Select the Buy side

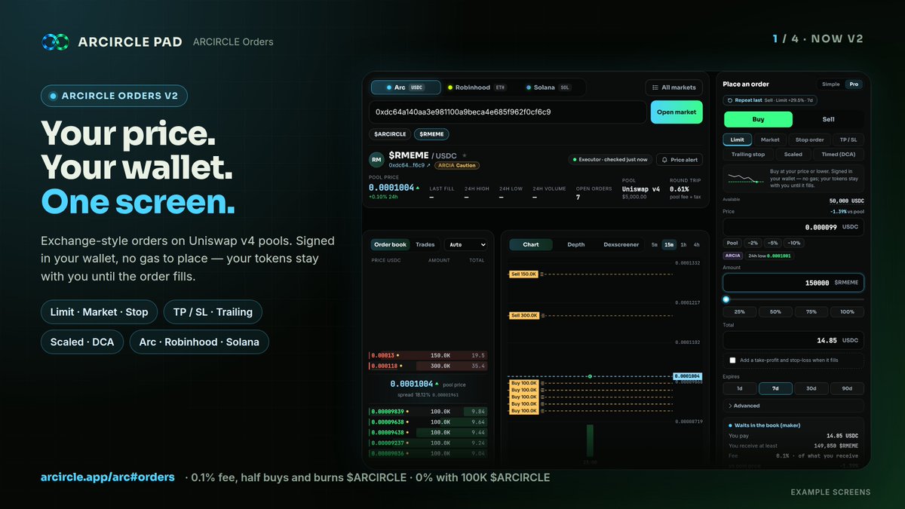point(758,119)
